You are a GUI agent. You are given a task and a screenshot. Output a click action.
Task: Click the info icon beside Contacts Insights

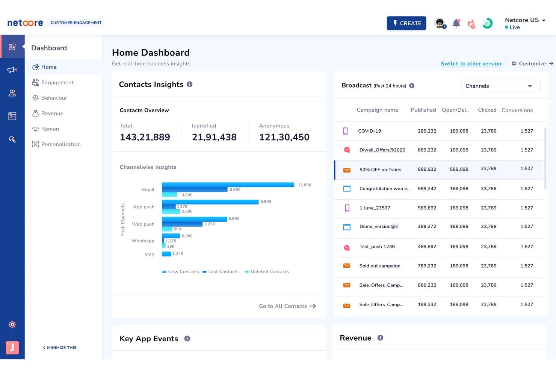pos(190,85)
